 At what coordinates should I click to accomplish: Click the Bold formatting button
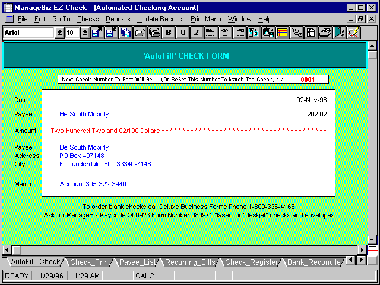(x=169, y=33)
